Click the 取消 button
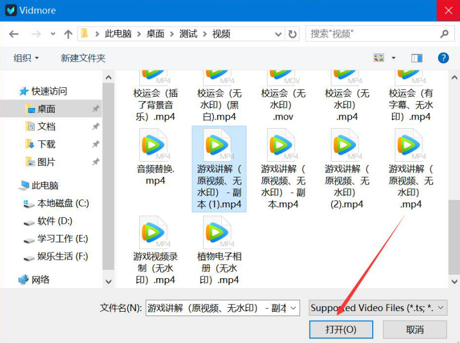 [x=415, y=329]
